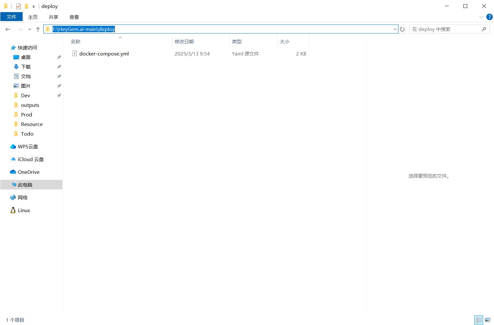
Task: Click the 1 个项目 status text
Action: pyautogui.click(x=15, y=320)
